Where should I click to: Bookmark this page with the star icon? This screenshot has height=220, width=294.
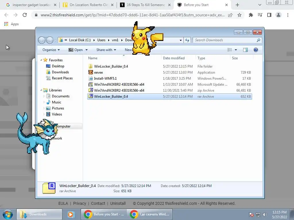click(x=239, y=15)
